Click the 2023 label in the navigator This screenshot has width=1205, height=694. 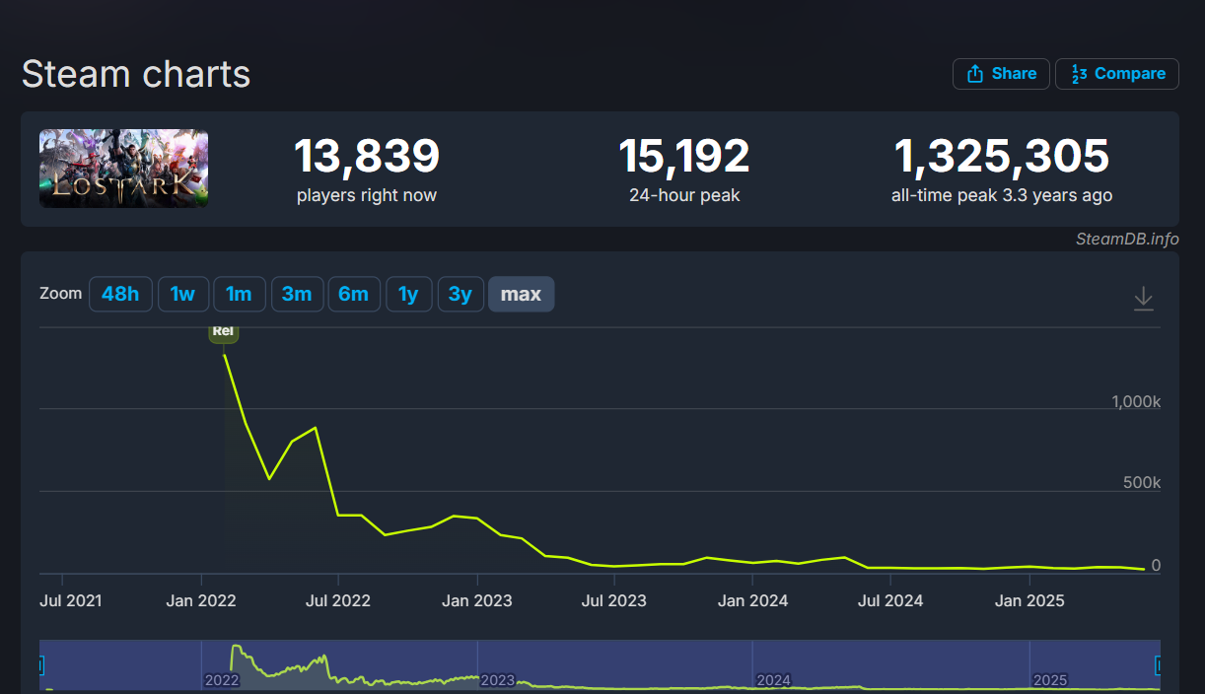[497, 680]
